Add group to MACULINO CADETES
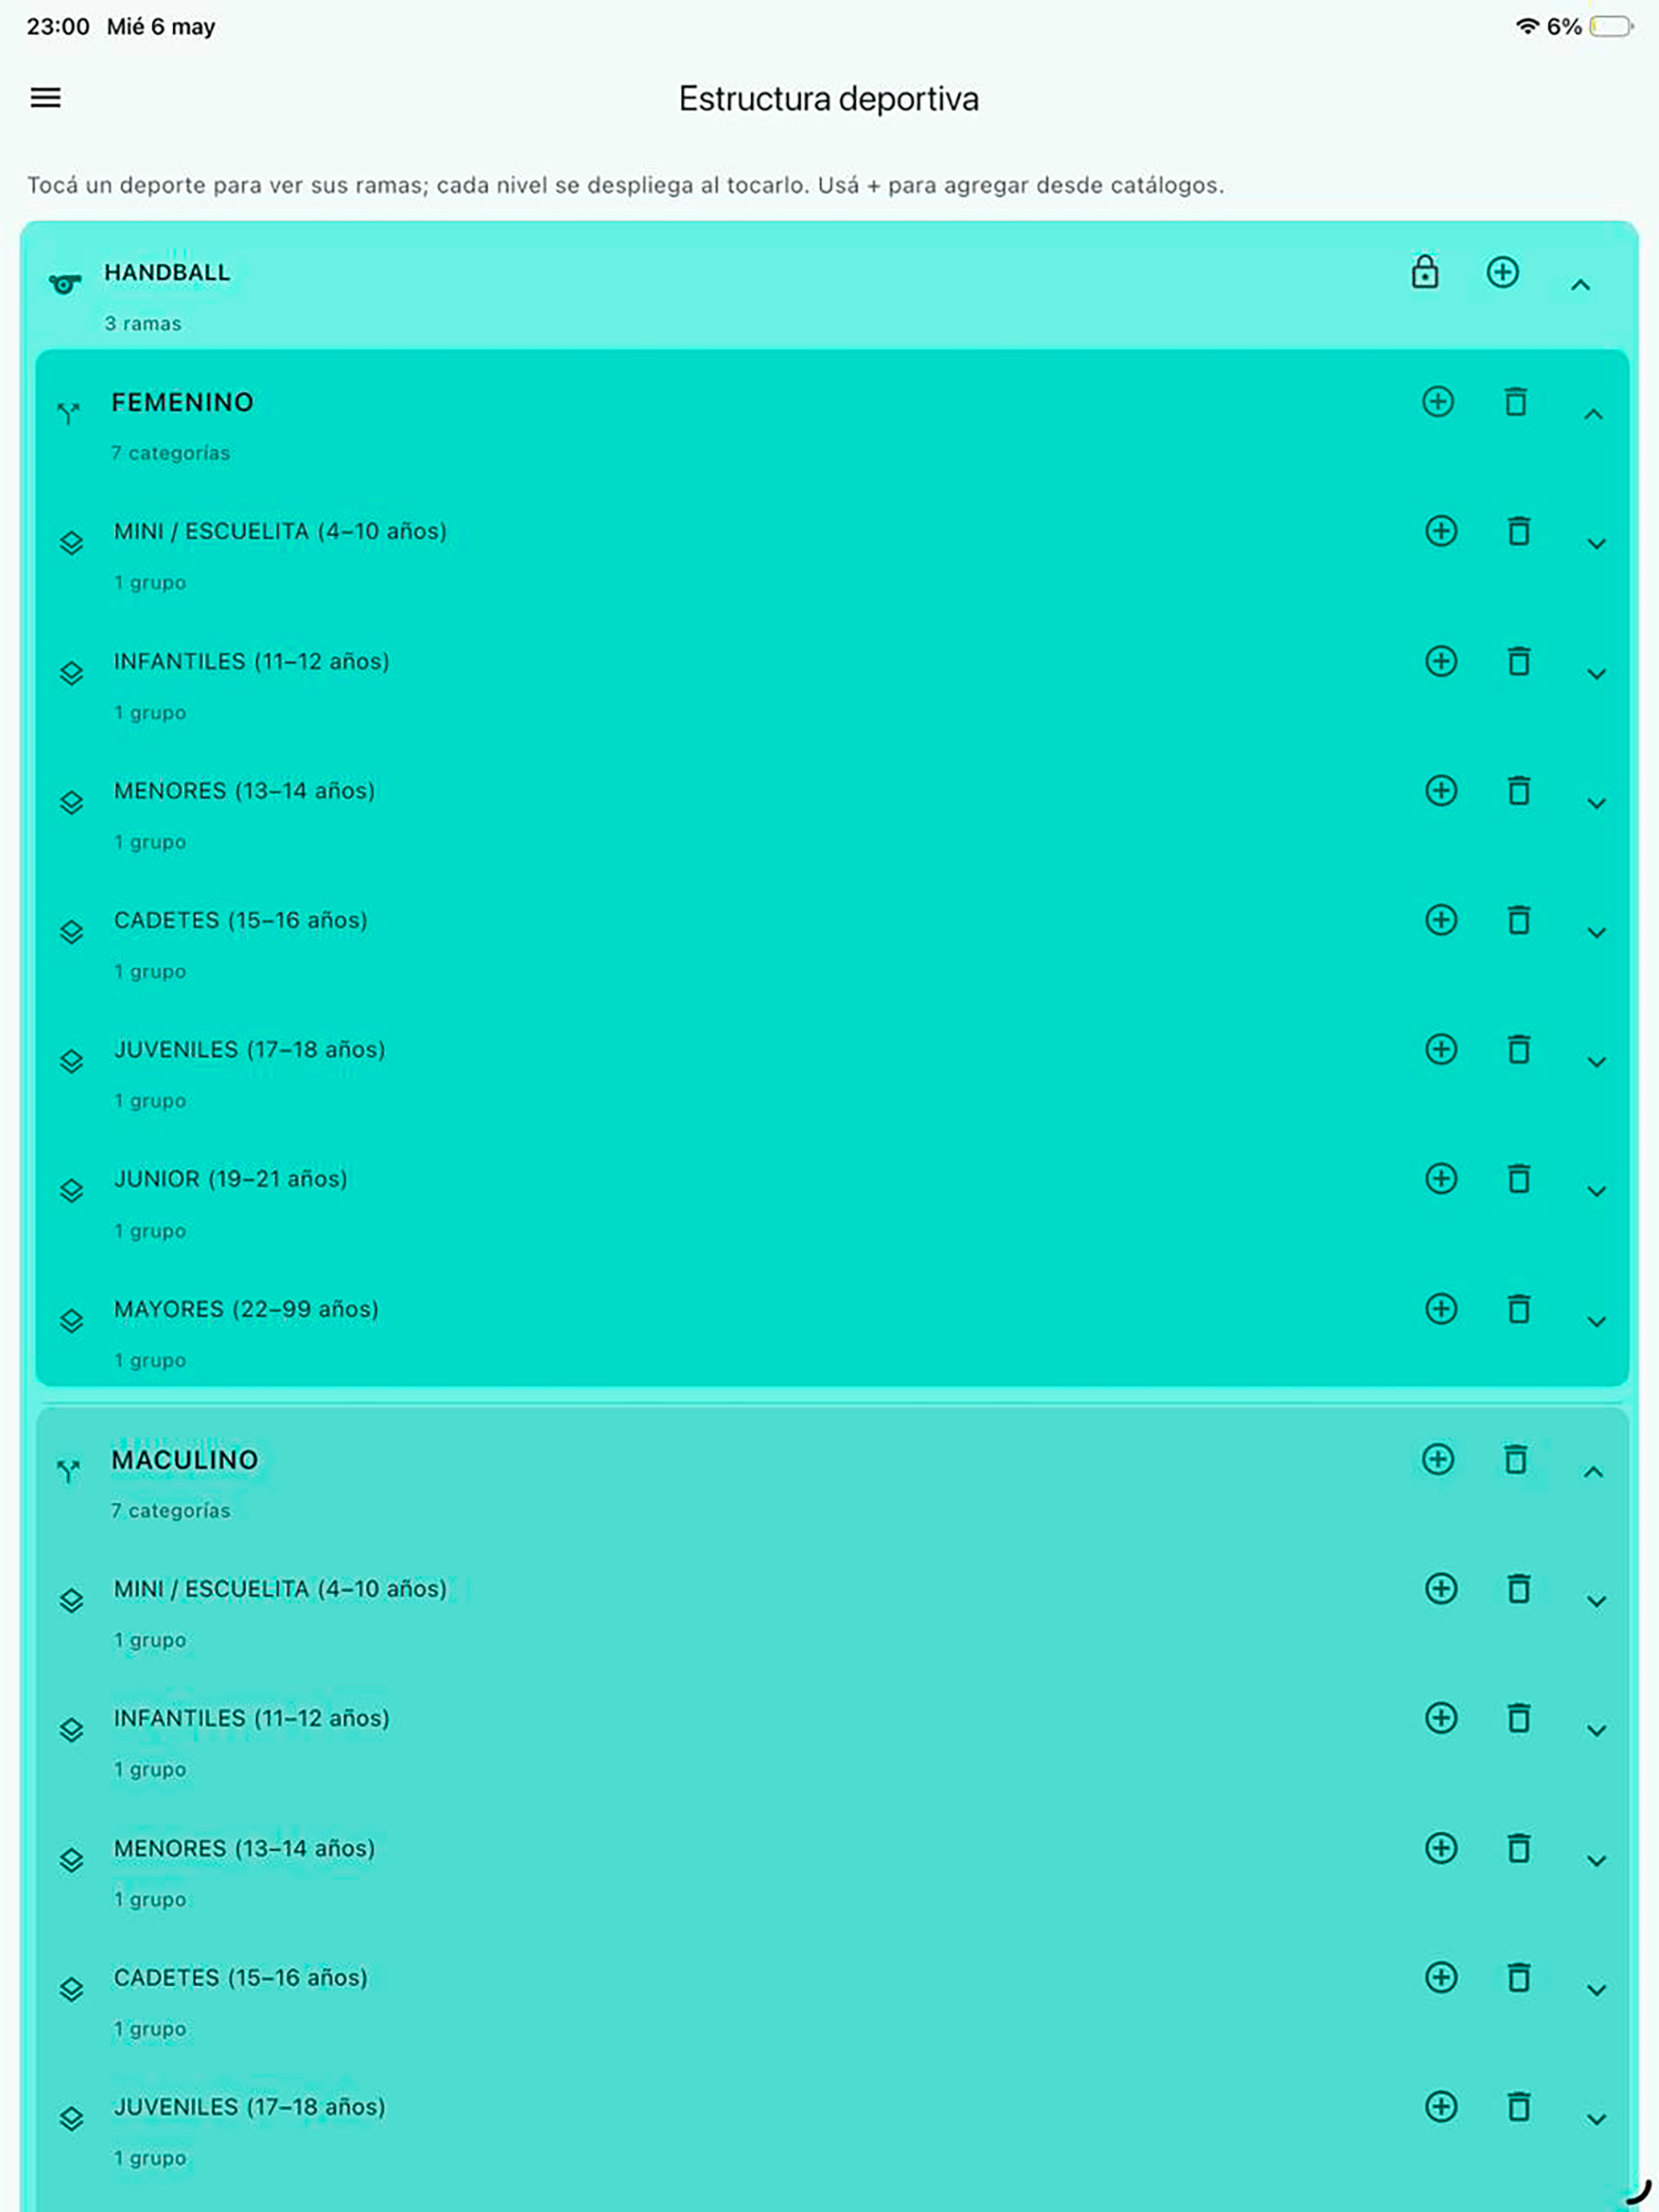Viewport: 1659px width, 2212px height. tap(1441, 1977)
